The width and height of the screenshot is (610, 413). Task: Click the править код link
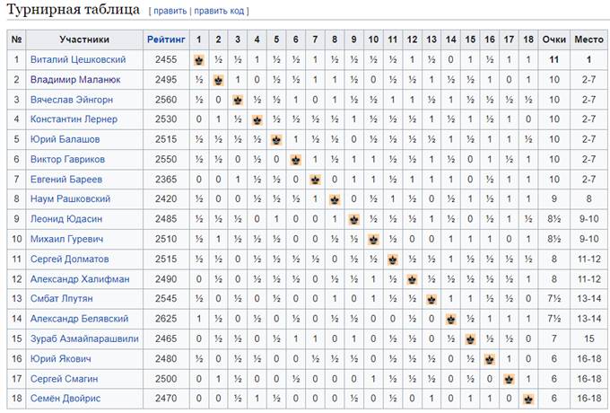(x=219, y=11)
